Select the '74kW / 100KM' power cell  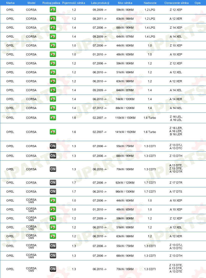click(x=125, y=99)
